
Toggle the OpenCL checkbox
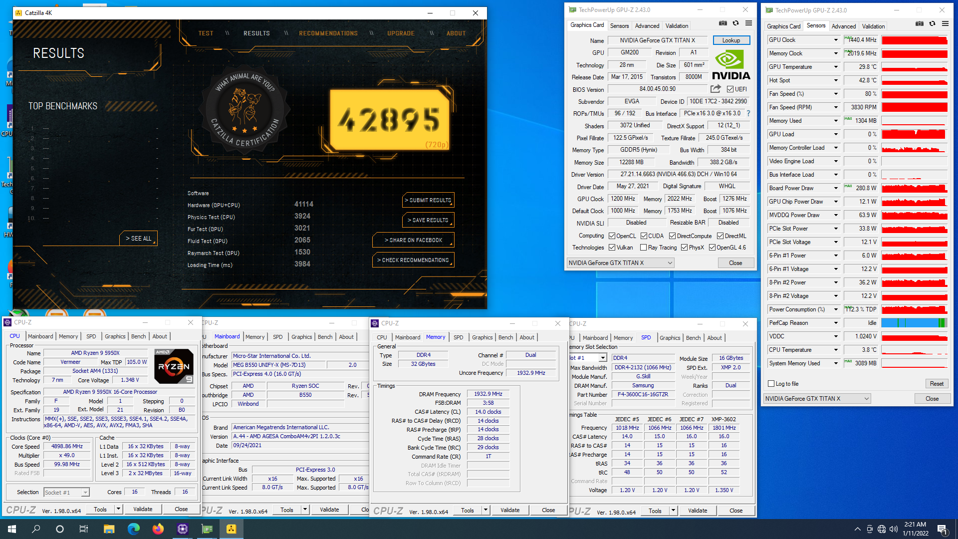click(x=612, y=236)
